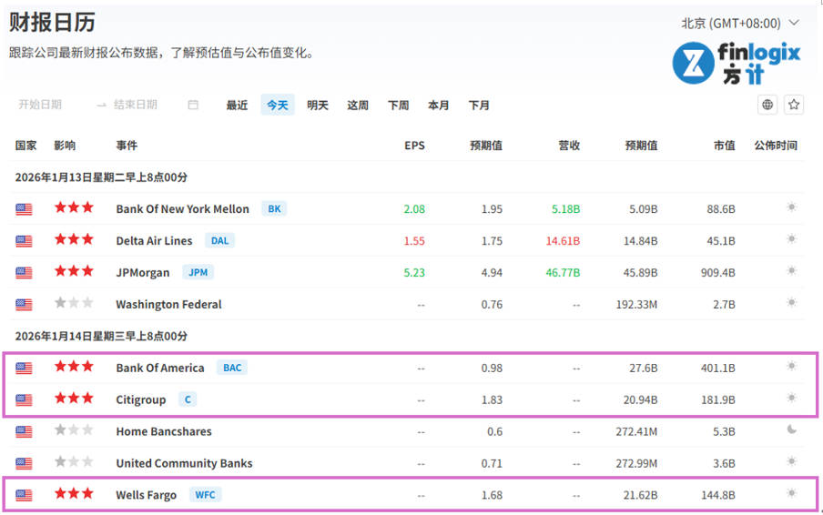Click the star favorites filter icon
This screenshot has height=515, width=823.
point(794,105)
